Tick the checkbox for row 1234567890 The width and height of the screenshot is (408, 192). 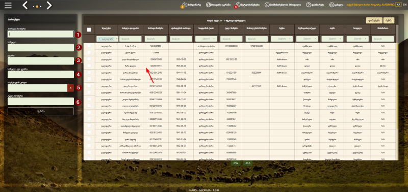pyautogui.click(x=89, y=46)
